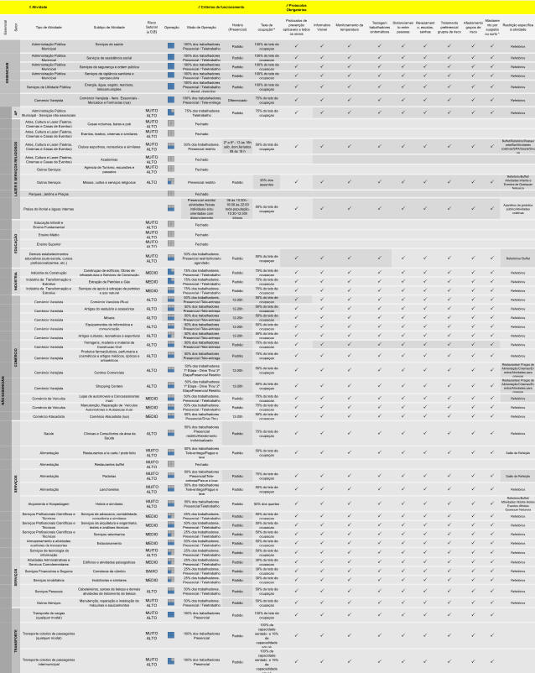The height and width of the screenshot is (673, 535).
Task: Select the Tipo de Atividade column header
Action: [49, 28]
